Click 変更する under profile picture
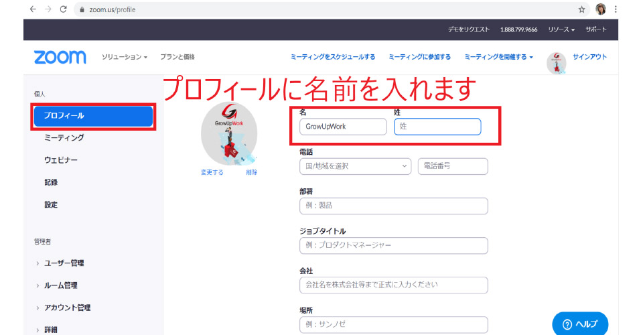 pos(212,172)
